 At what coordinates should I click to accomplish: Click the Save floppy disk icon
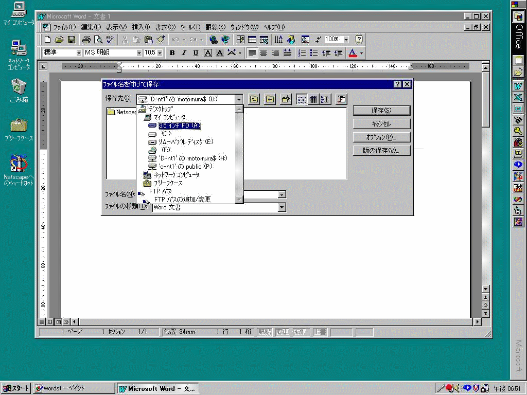pyautogui.click(x=71, y=40)
